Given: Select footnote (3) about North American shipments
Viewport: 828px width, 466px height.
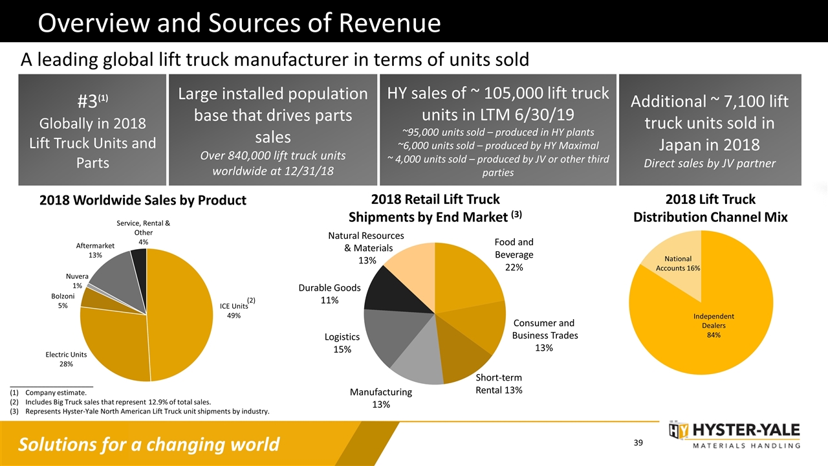Looking at the screenshot, I should (x=139, y=411).
